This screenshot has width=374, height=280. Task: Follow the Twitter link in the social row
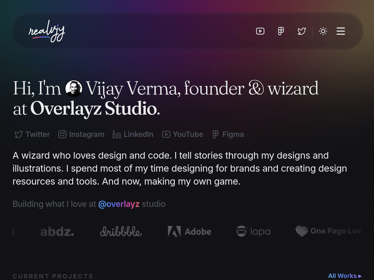click(x=19, y=134)
